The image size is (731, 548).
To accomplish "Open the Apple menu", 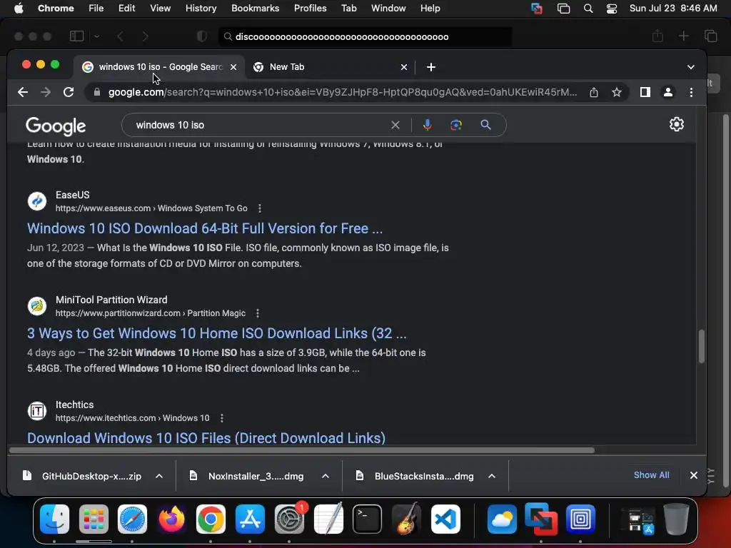I will click(x=19, y=9).
